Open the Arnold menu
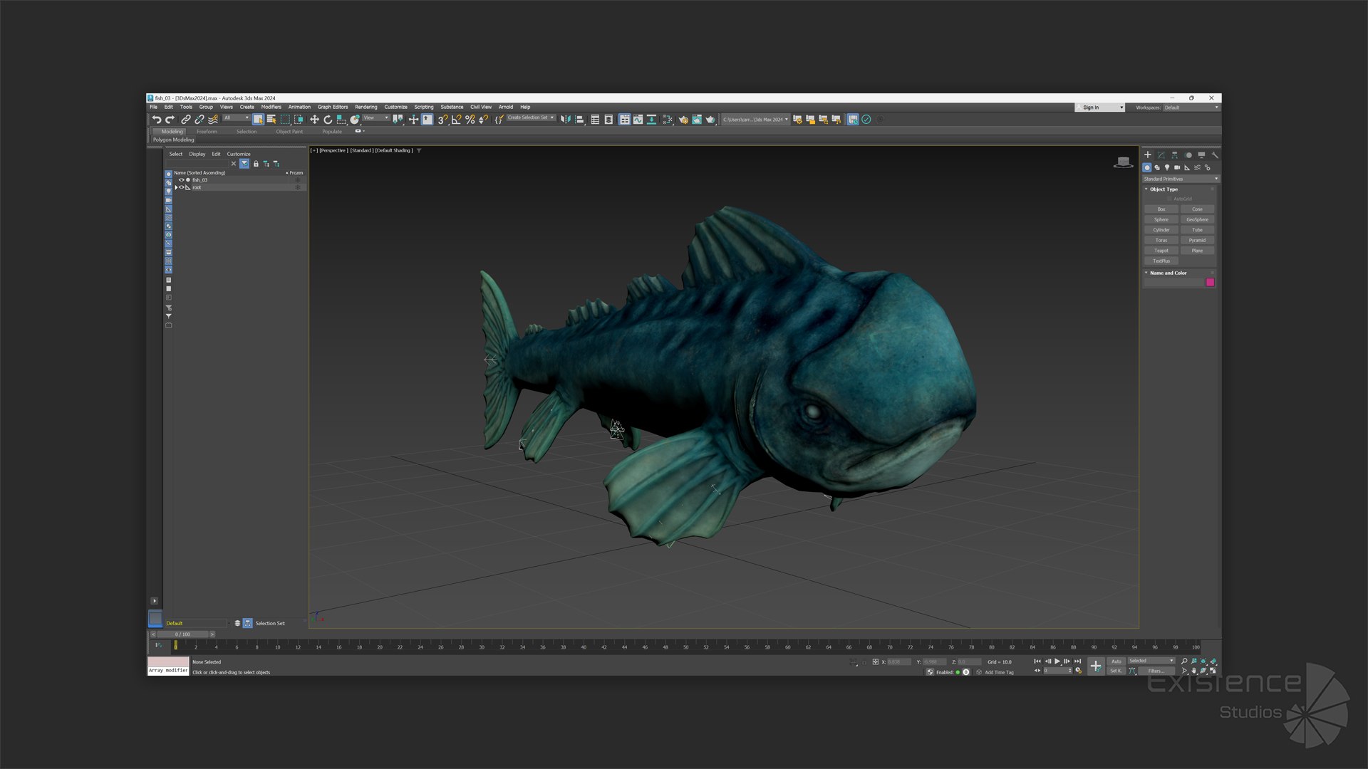The height and width of the screenshot is (769, 1368). (x=506, y=107)
